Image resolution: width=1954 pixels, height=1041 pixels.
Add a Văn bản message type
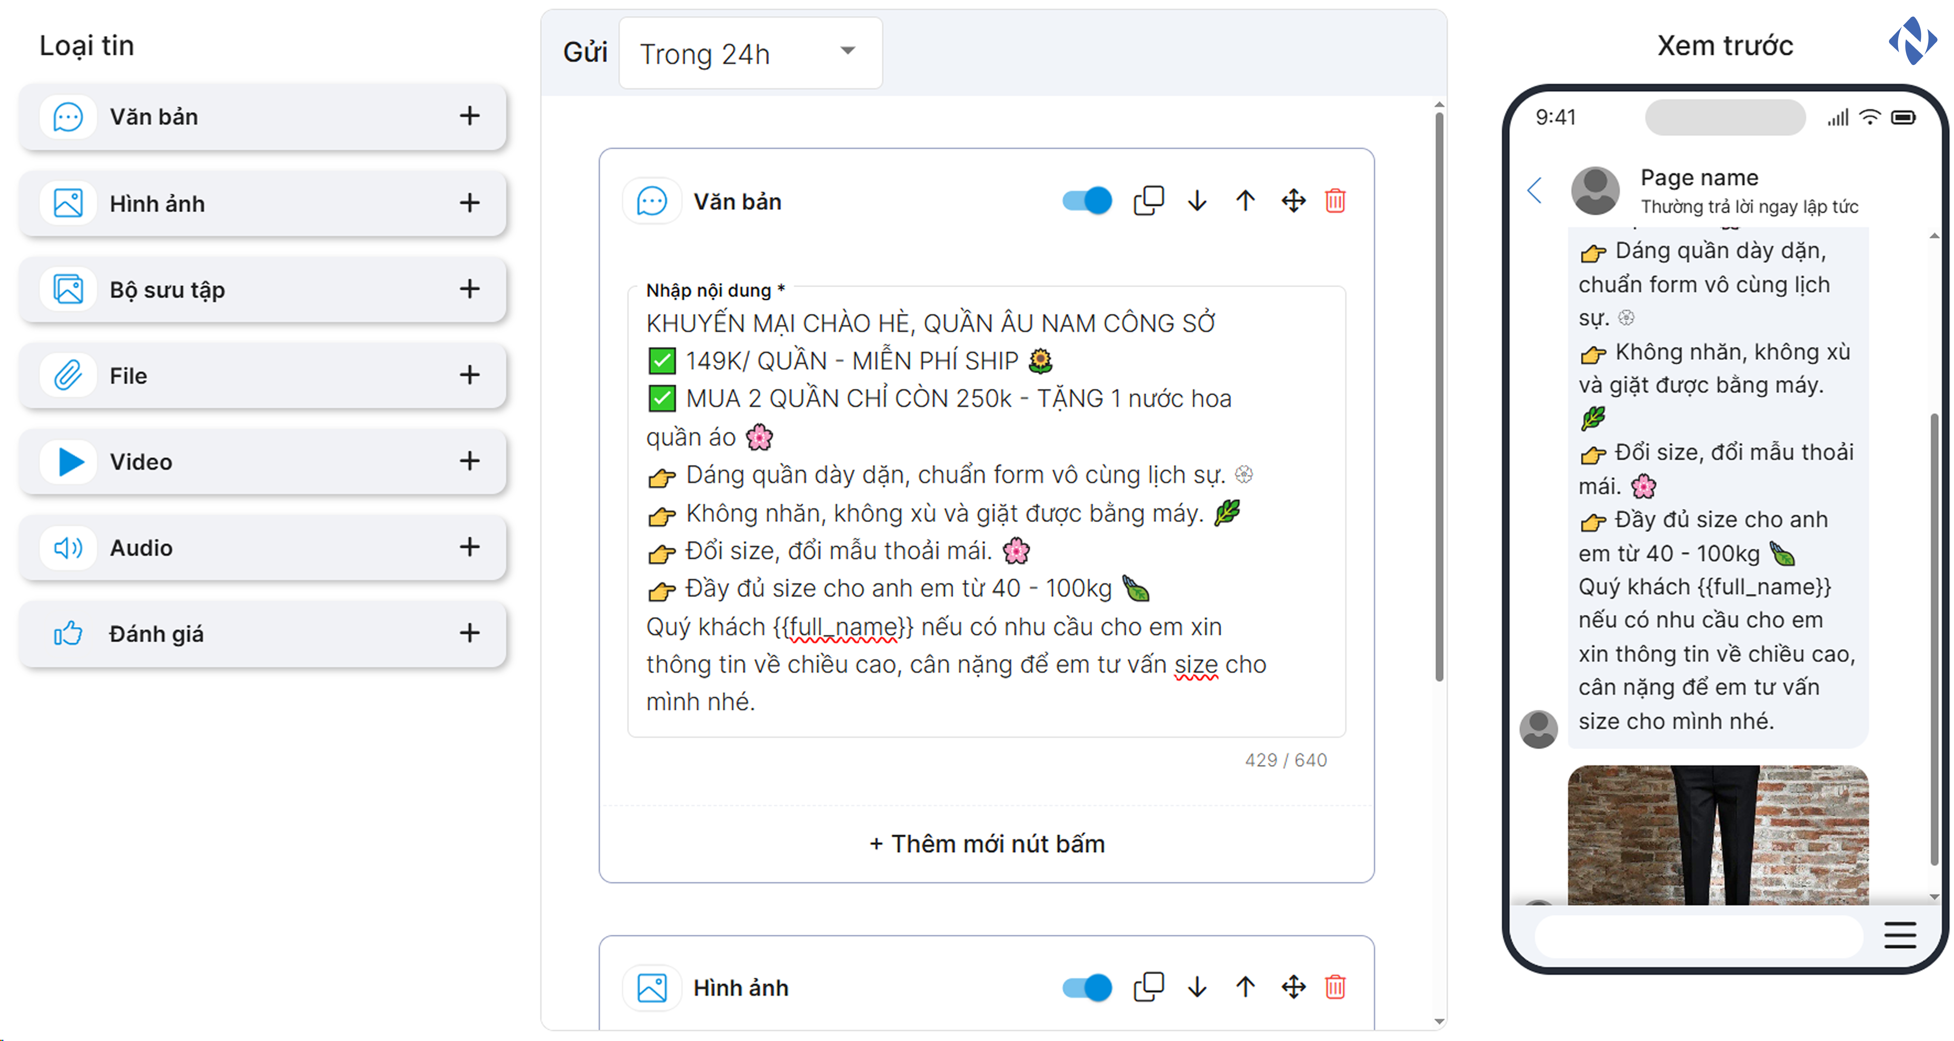coord(469,116)
